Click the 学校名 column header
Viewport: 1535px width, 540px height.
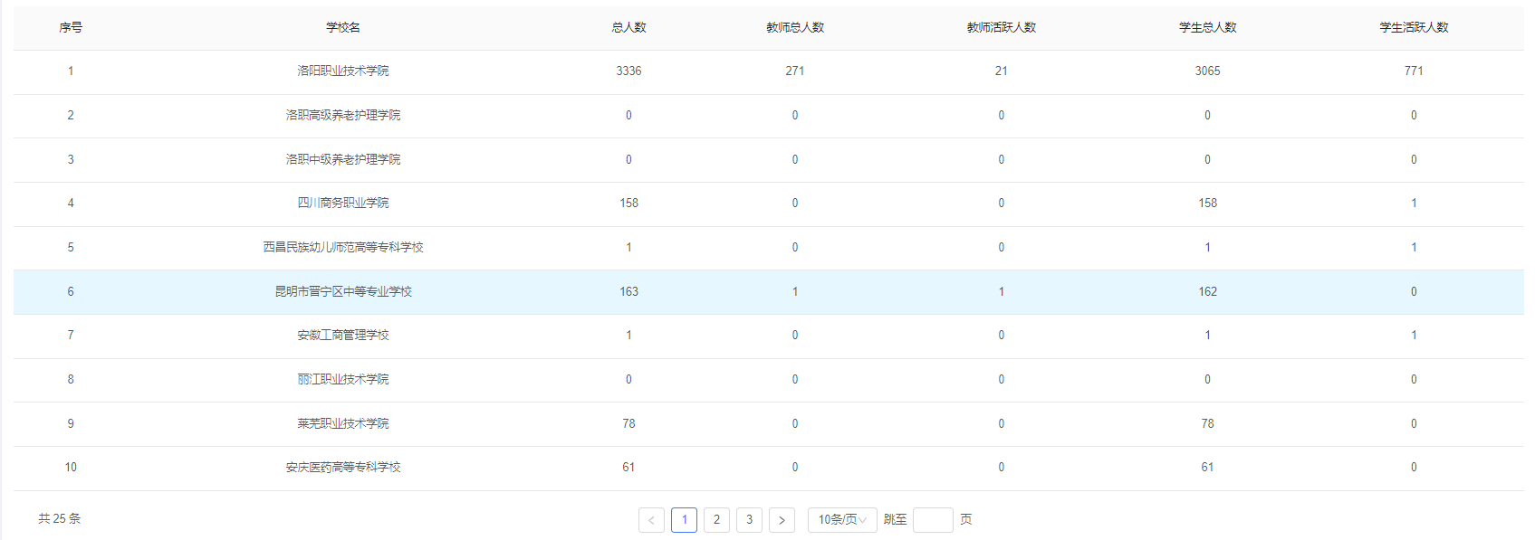(x=343, y=27)
